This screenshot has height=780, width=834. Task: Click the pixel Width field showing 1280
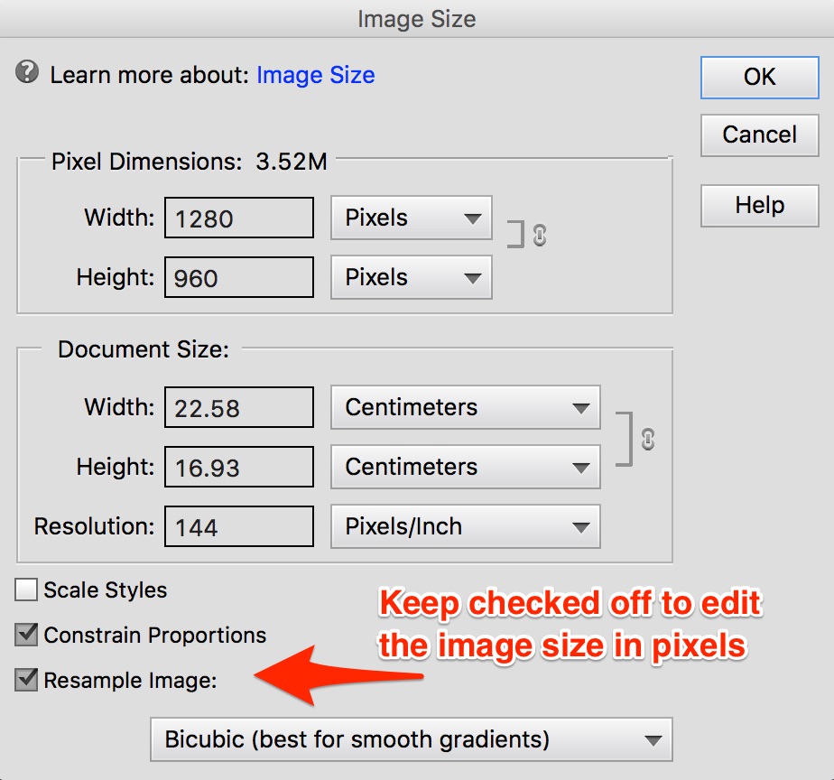click(x=239, y=218)
